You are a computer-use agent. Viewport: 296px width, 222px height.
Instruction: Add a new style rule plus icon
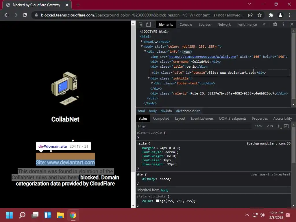(x=278, y=126)
